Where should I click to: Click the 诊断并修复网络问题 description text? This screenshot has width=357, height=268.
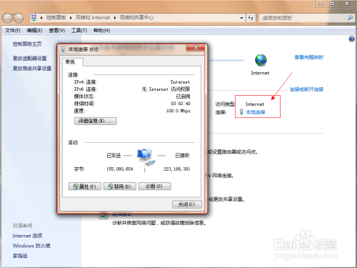point(159,223)
